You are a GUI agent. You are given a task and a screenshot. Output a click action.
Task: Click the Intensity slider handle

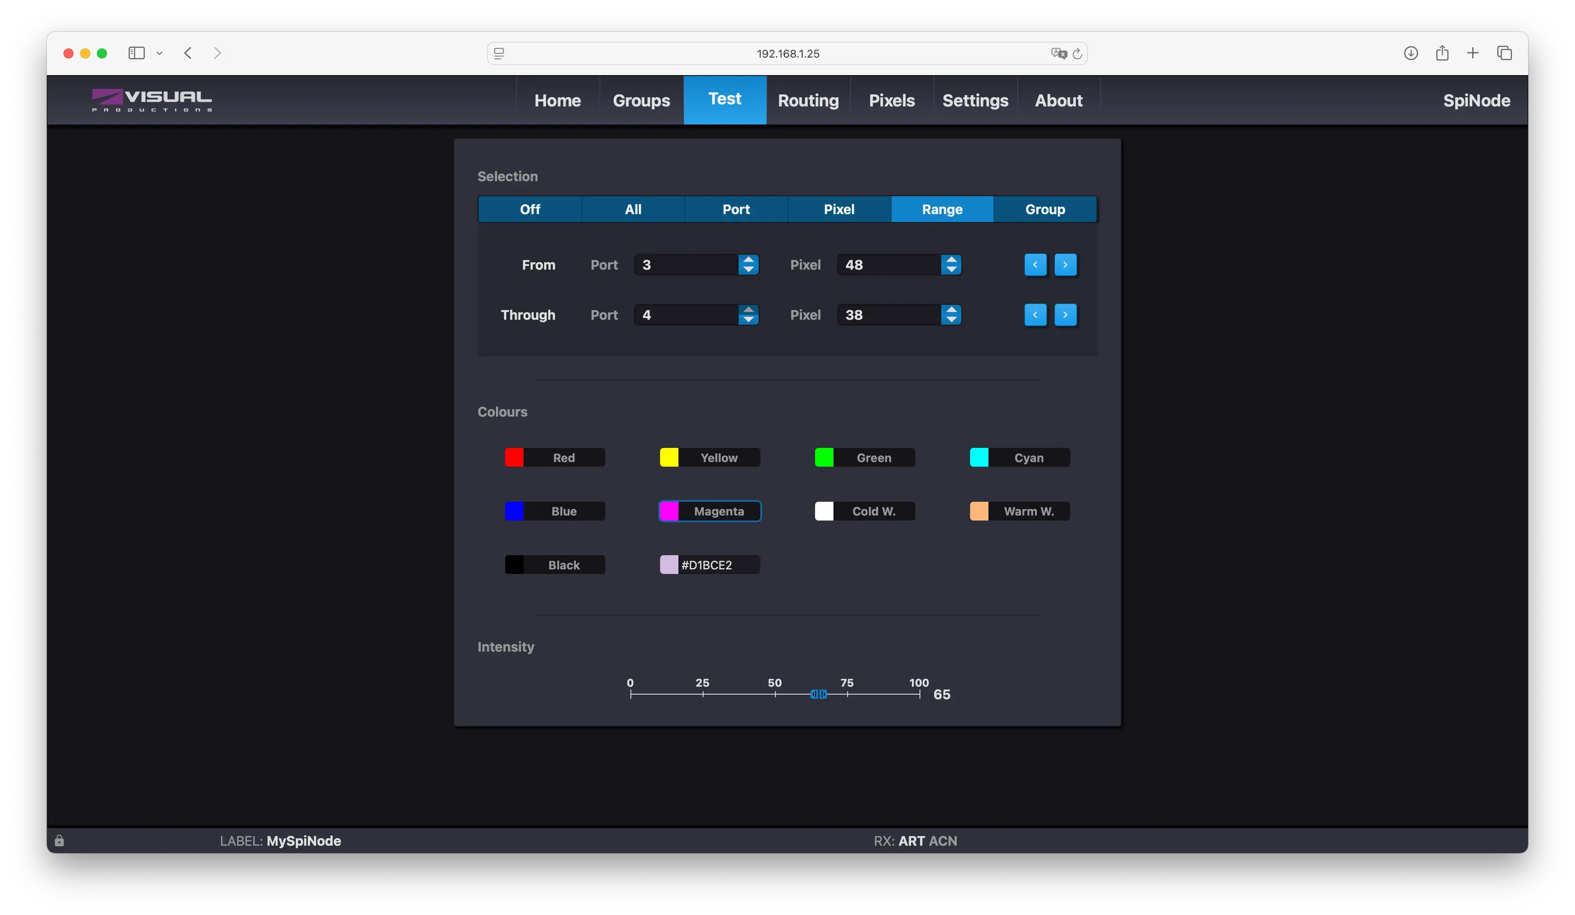point(818,695)
